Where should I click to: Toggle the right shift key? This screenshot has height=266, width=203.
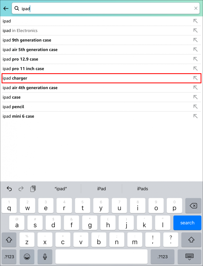[191, 240]
